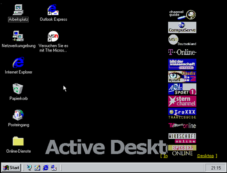Click the Start button

(11, 168)
